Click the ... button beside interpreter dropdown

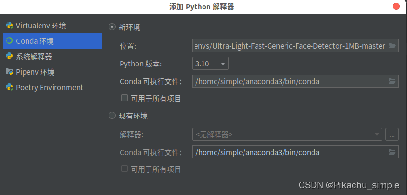[392, 134]
